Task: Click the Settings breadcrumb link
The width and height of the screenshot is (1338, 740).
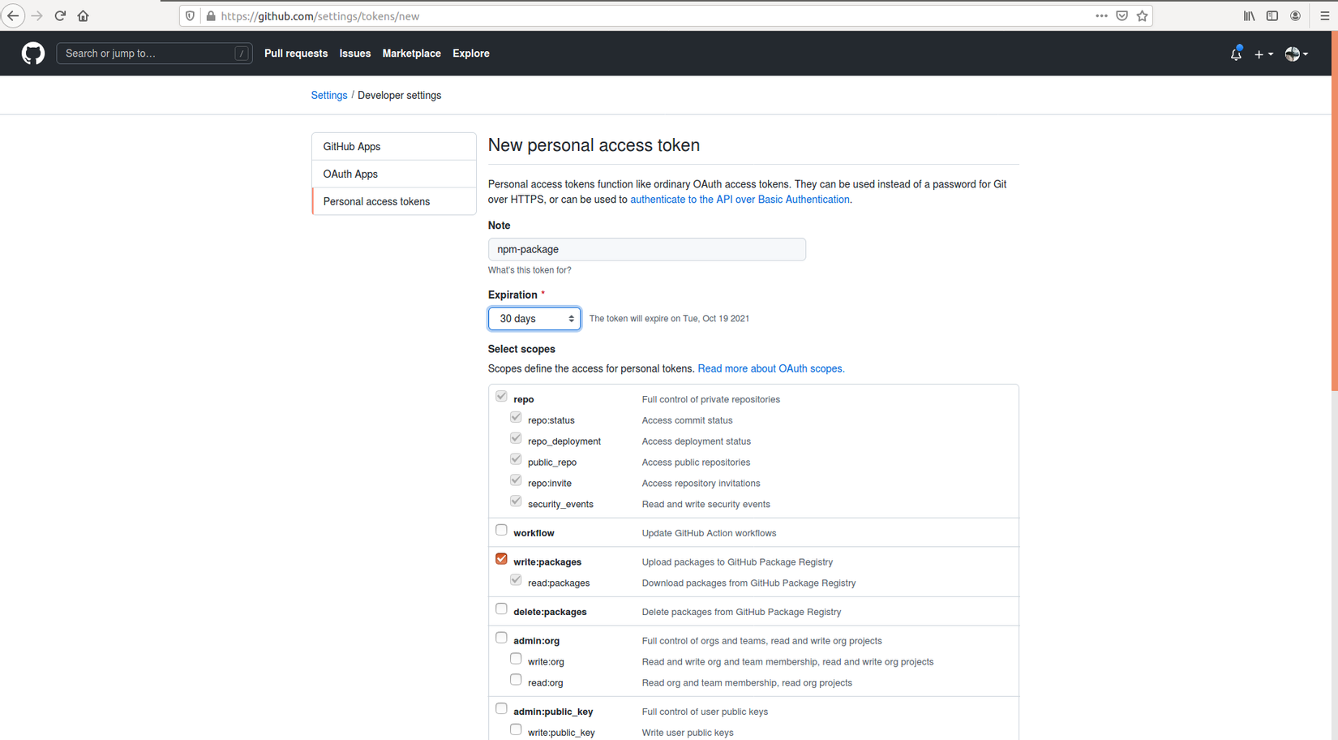Action: pos(329,96)
